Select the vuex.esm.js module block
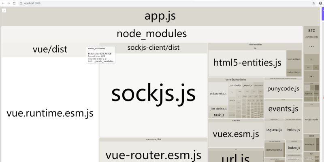The image size is (324, 162). (236, 135)
